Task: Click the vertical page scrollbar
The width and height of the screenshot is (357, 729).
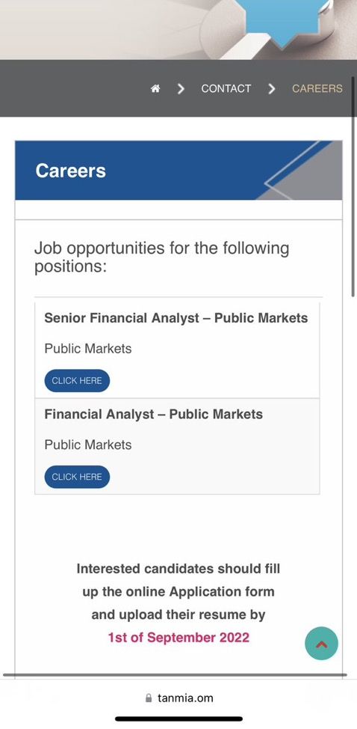Action: pyautogui.click(x=353, y=186)
